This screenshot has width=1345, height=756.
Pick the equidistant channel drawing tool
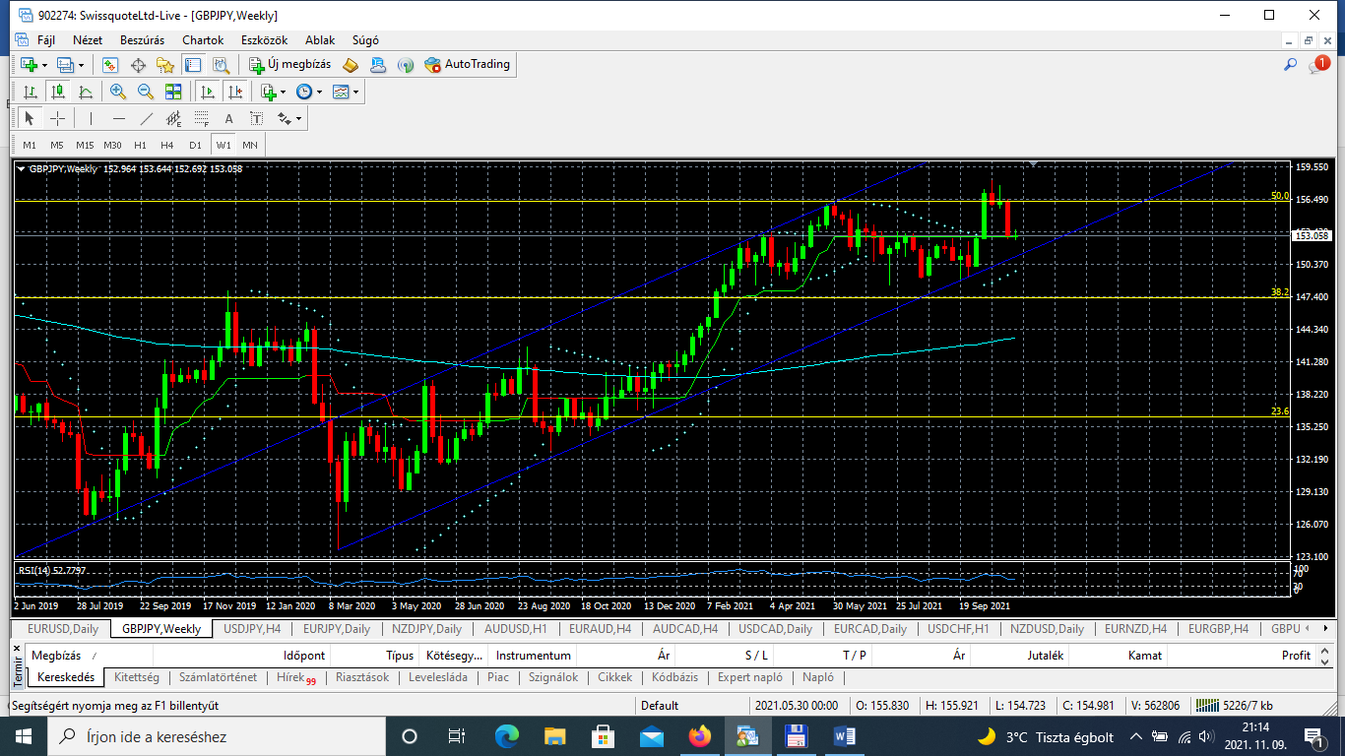click(174, 118)
